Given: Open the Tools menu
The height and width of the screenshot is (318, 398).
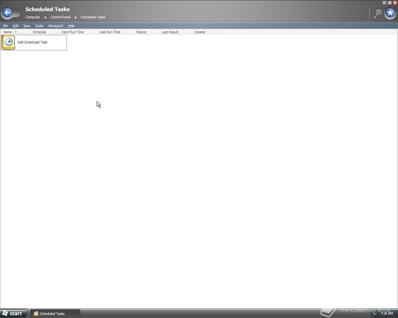Looking at the screenshot, I should [x=39, y=26].
